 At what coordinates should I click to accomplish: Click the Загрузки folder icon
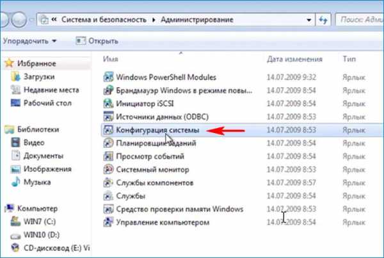pos(15,77)
